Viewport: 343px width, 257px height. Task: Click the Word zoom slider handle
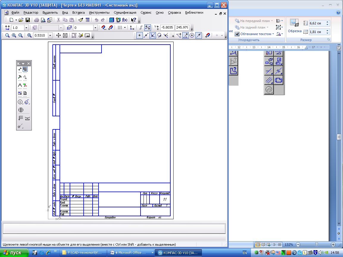coord(317,244)
